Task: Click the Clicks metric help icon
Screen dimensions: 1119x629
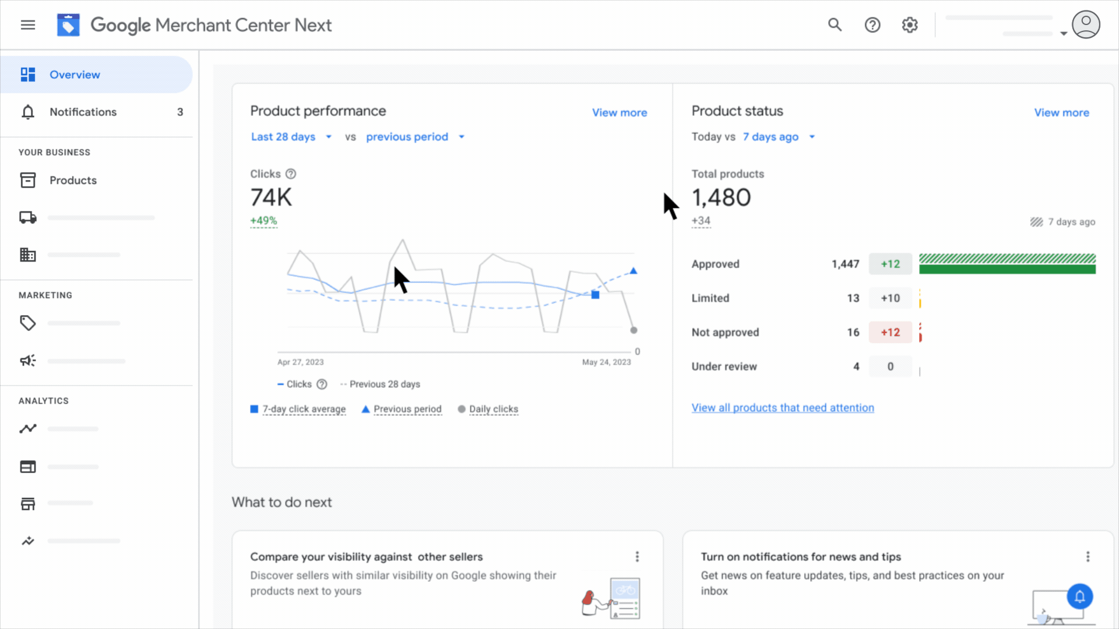Action: tap(291, 174)
